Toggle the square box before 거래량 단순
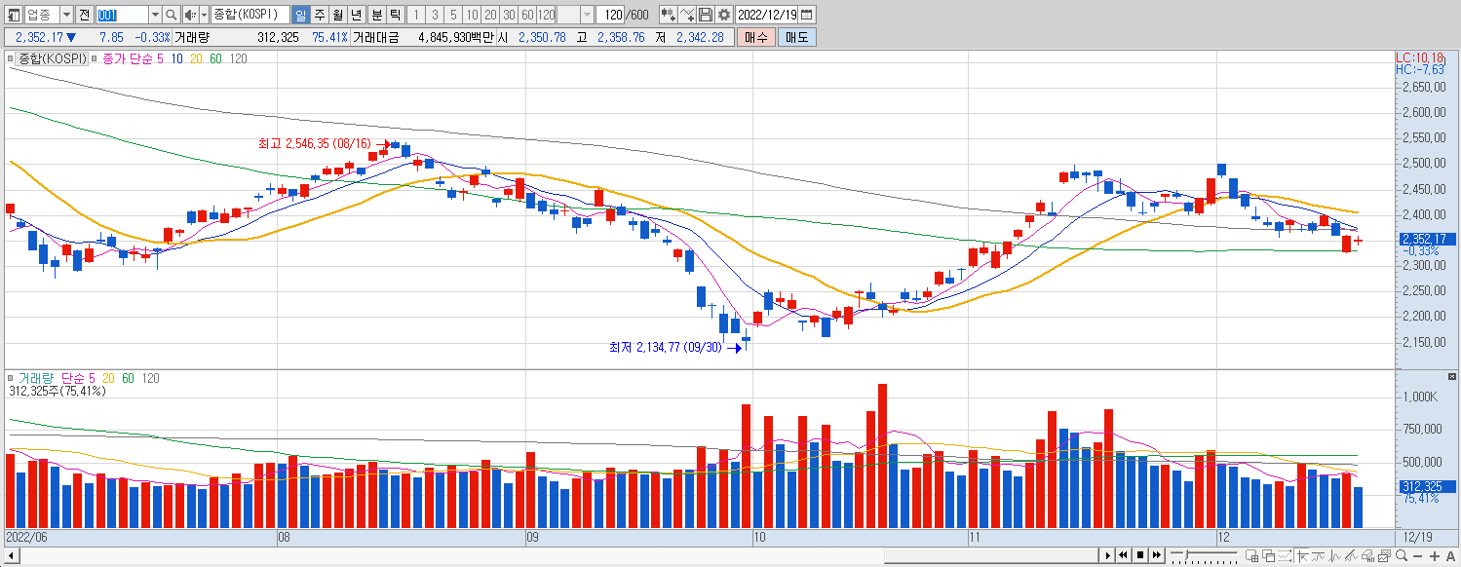1461x567 pixels. pyautogui.click(x=12, y=378)
